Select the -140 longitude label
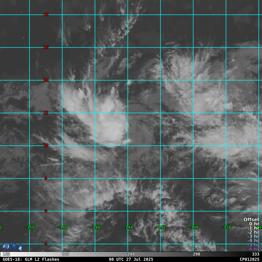 coord(193,227)
